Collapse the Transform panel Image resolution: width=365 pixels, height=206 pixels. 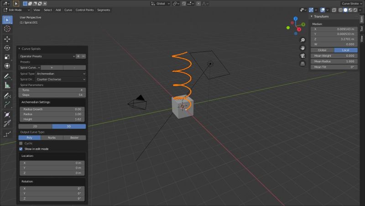(x=312, y=16)
